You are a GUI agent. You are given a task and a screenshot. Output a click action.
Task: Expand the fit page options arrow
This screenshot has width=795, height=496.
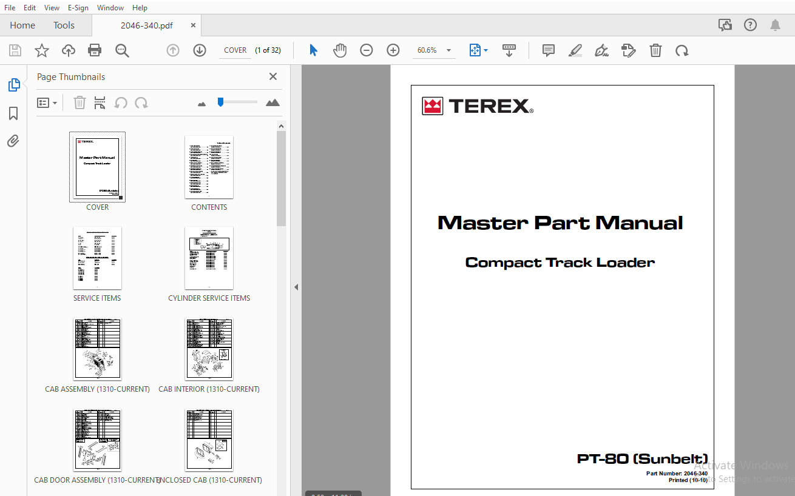coord(485,50)
